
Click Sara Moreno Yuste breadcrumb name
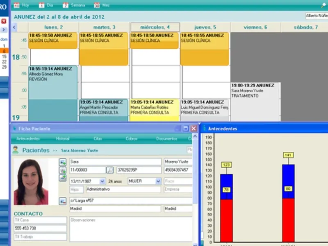coord(80,150)
